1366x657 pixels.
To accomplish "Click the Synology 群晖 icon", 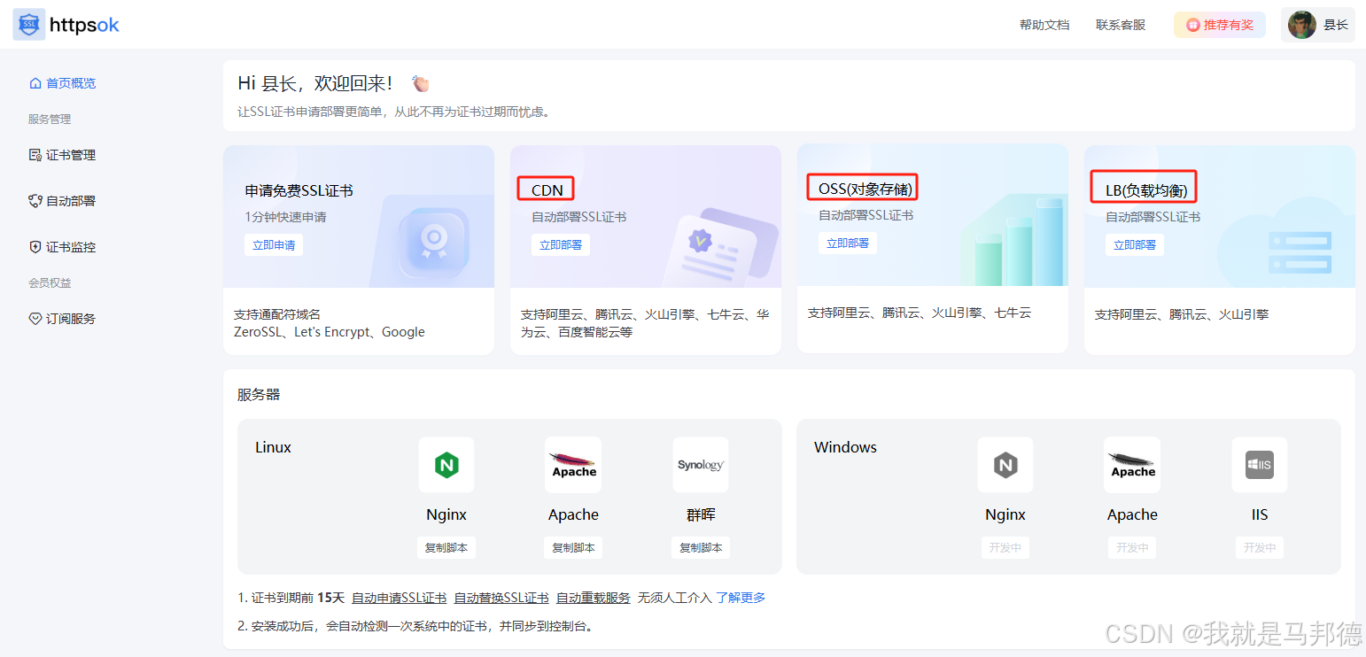I will point(700,464).
